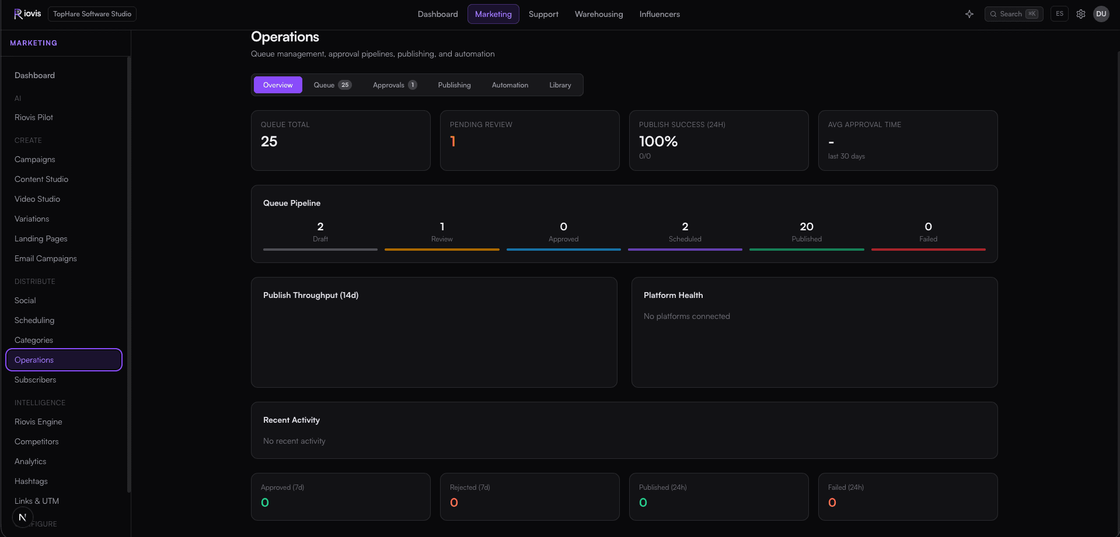Viewport: 1120px width, 537px height.
Task: Open the Publishing tab
Action: (x=454, y=85)
